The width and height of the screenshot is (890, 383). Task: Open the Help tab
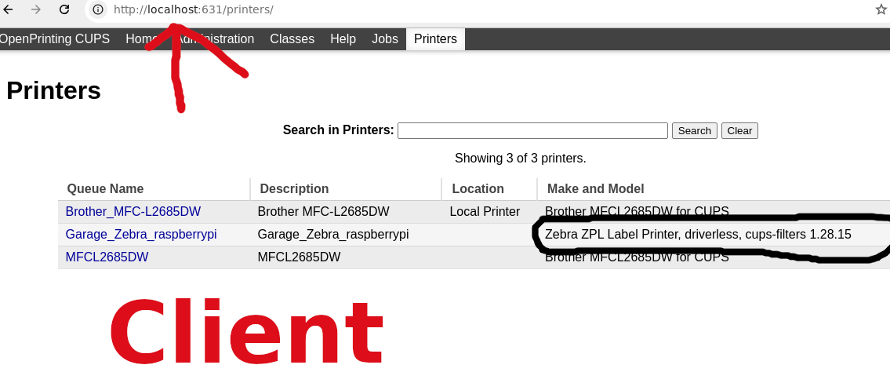coord(343,39)
